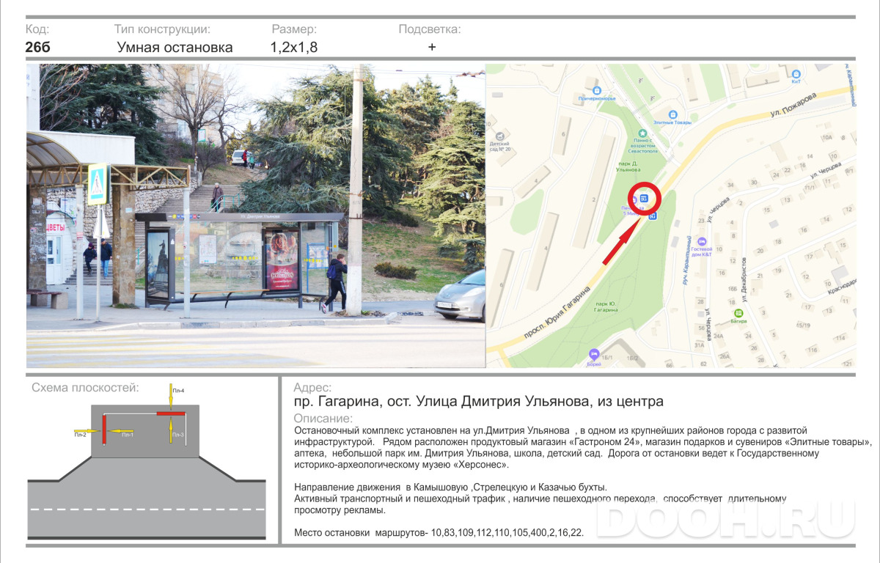
Task: Click the Детский сад № 20 map icon
Action: pyautogui.click(x=500, y=136)
